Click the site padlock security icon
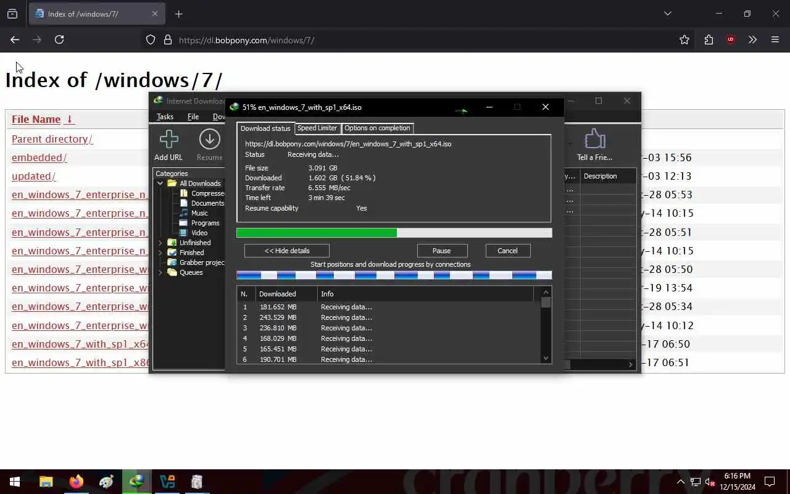790x494 pixels. 167,40
